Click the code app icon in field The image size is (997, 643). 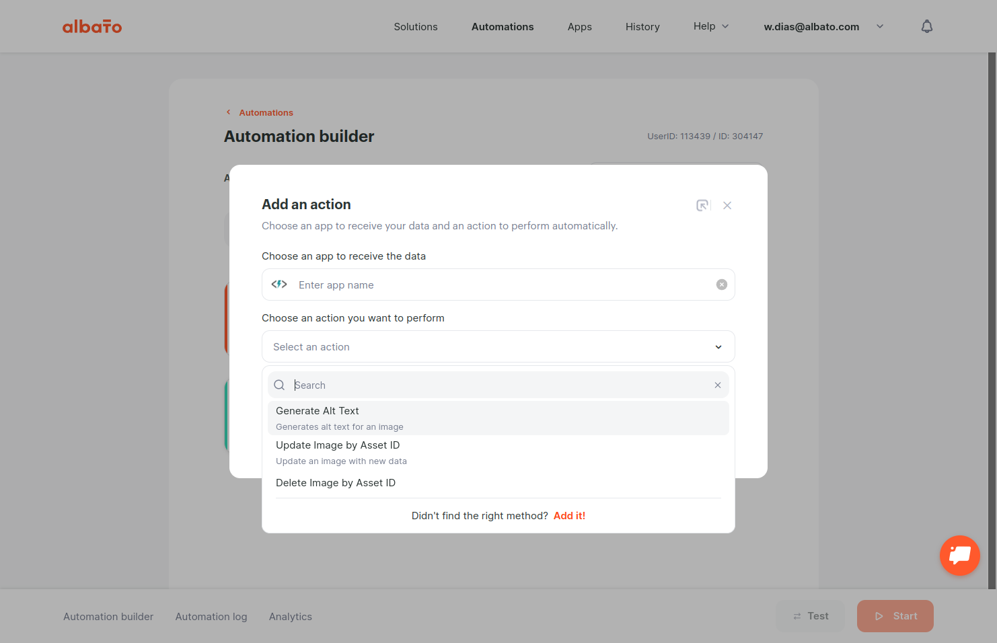click(x=279, y=285)
